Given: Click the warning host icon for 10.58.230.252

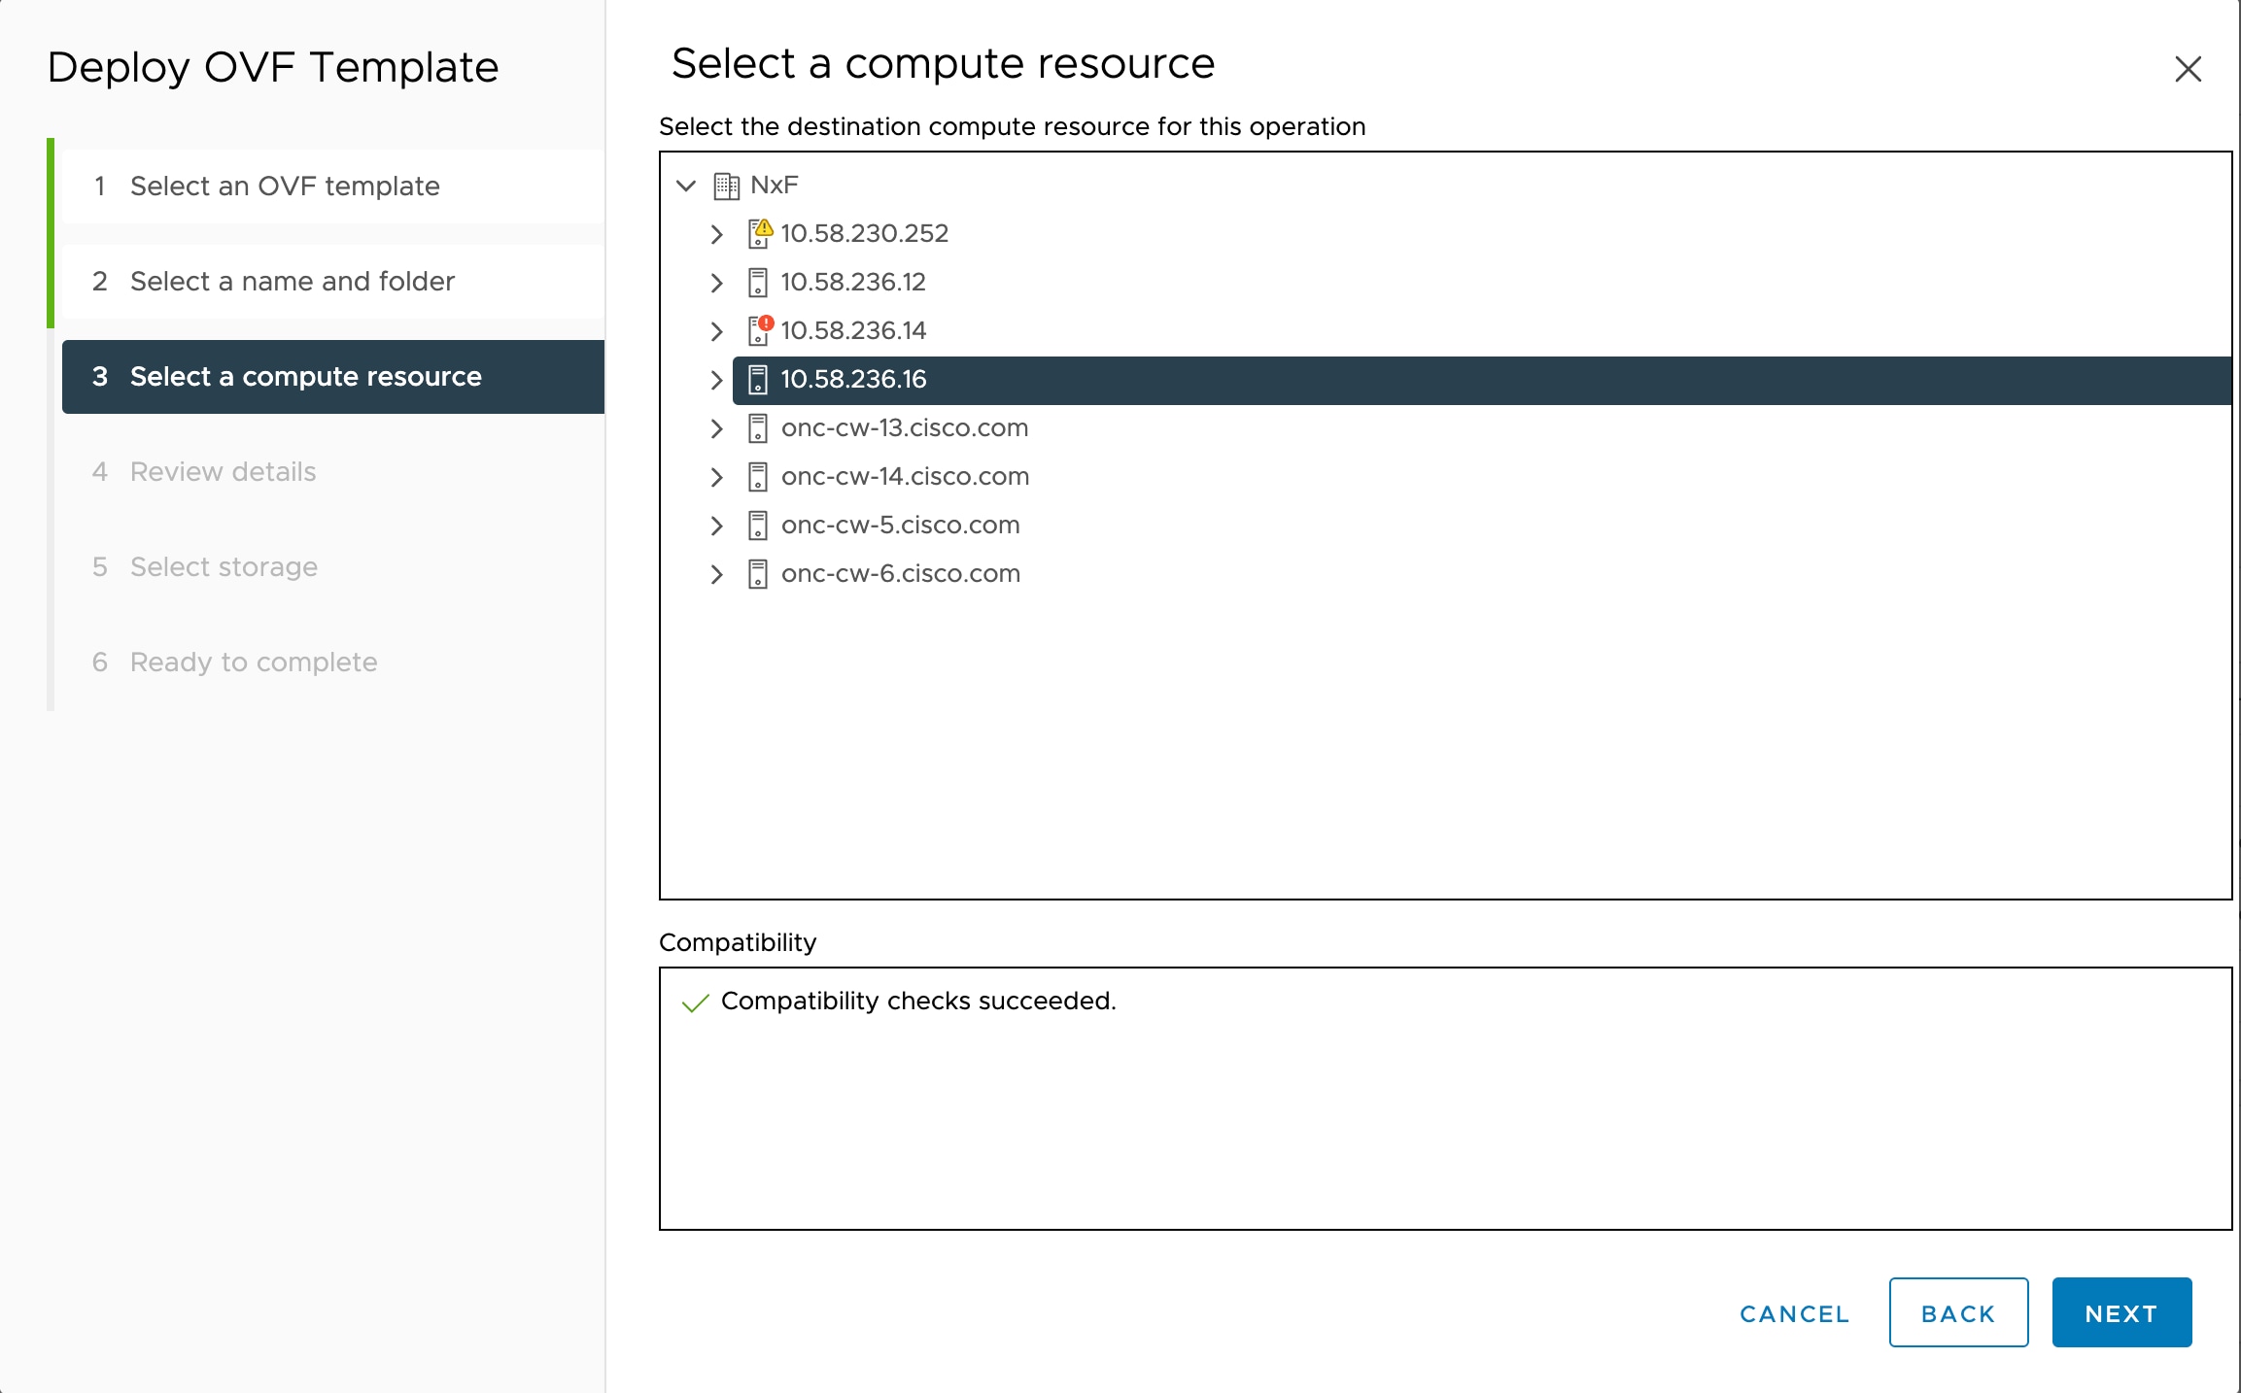Looking at the screenshot, I should (x=760, y=233).
